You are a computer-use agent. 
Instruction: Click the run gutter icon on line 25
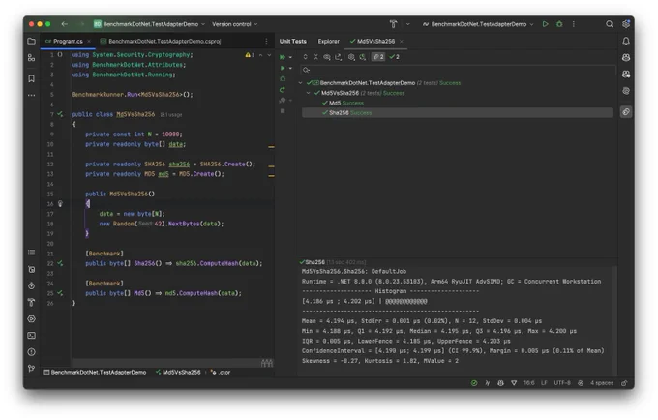pos(60,293)
